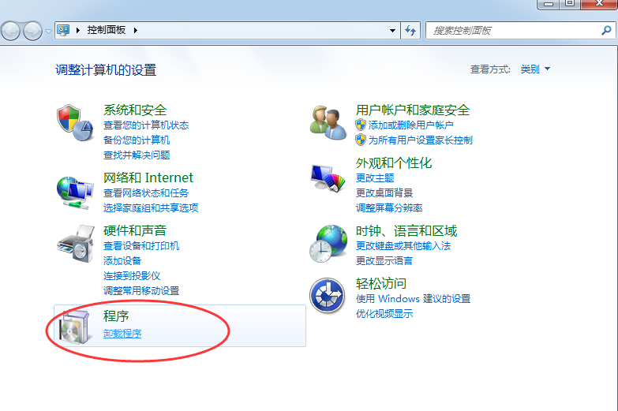Click the search magnifier icon

(606, 30)
